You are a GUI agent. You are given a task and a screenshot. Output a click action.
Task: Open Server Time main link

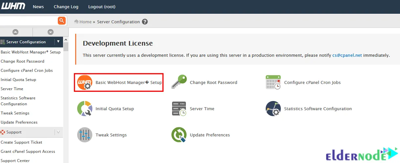(202, 109)
